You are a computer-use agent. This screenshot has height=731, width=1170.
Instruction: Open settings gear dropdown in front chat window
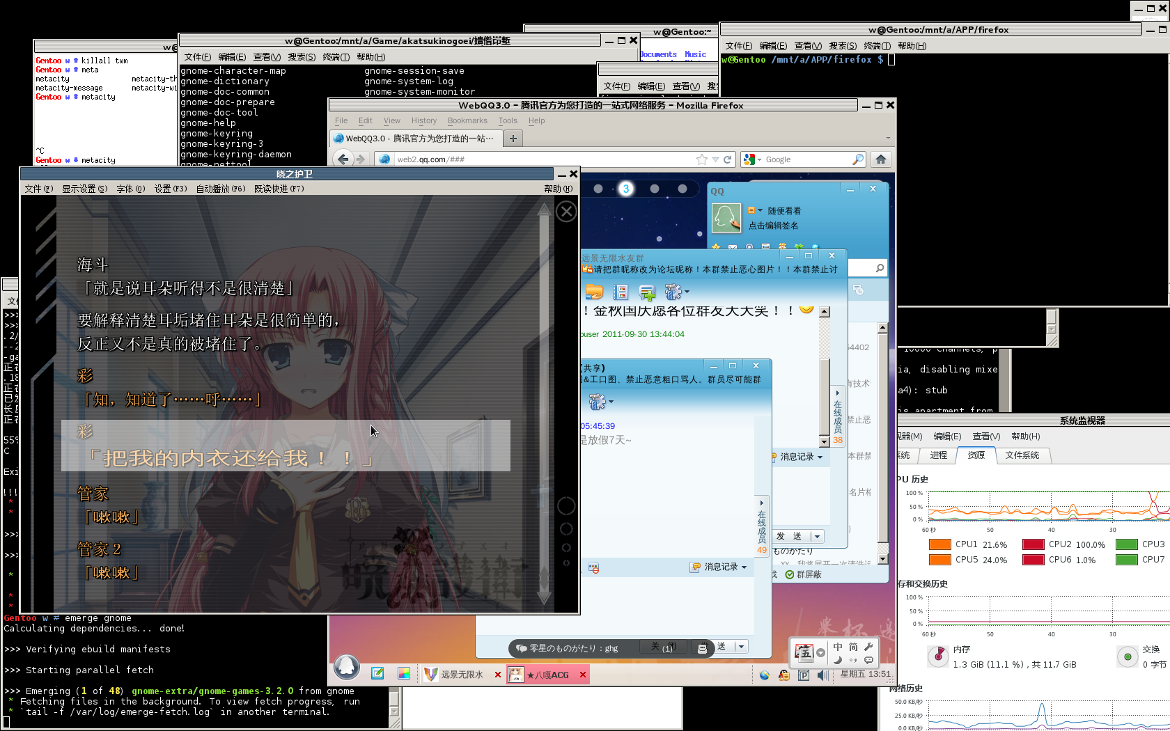click(600, 401)
